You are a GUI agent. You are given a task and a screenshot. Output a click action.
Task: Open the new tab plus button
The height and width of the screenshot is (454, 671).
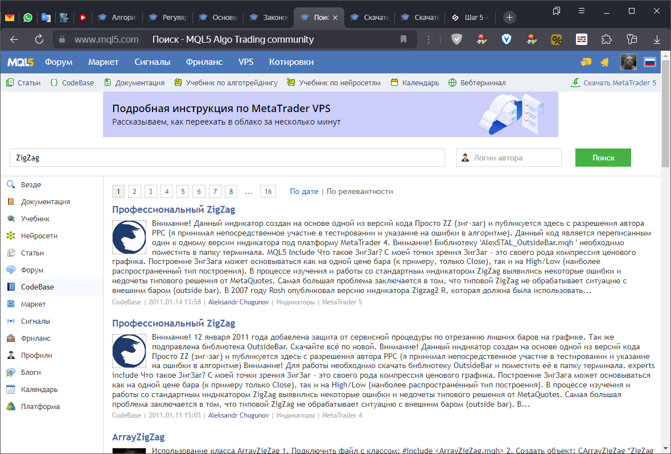pyautogui.click(x=509, y=18)
